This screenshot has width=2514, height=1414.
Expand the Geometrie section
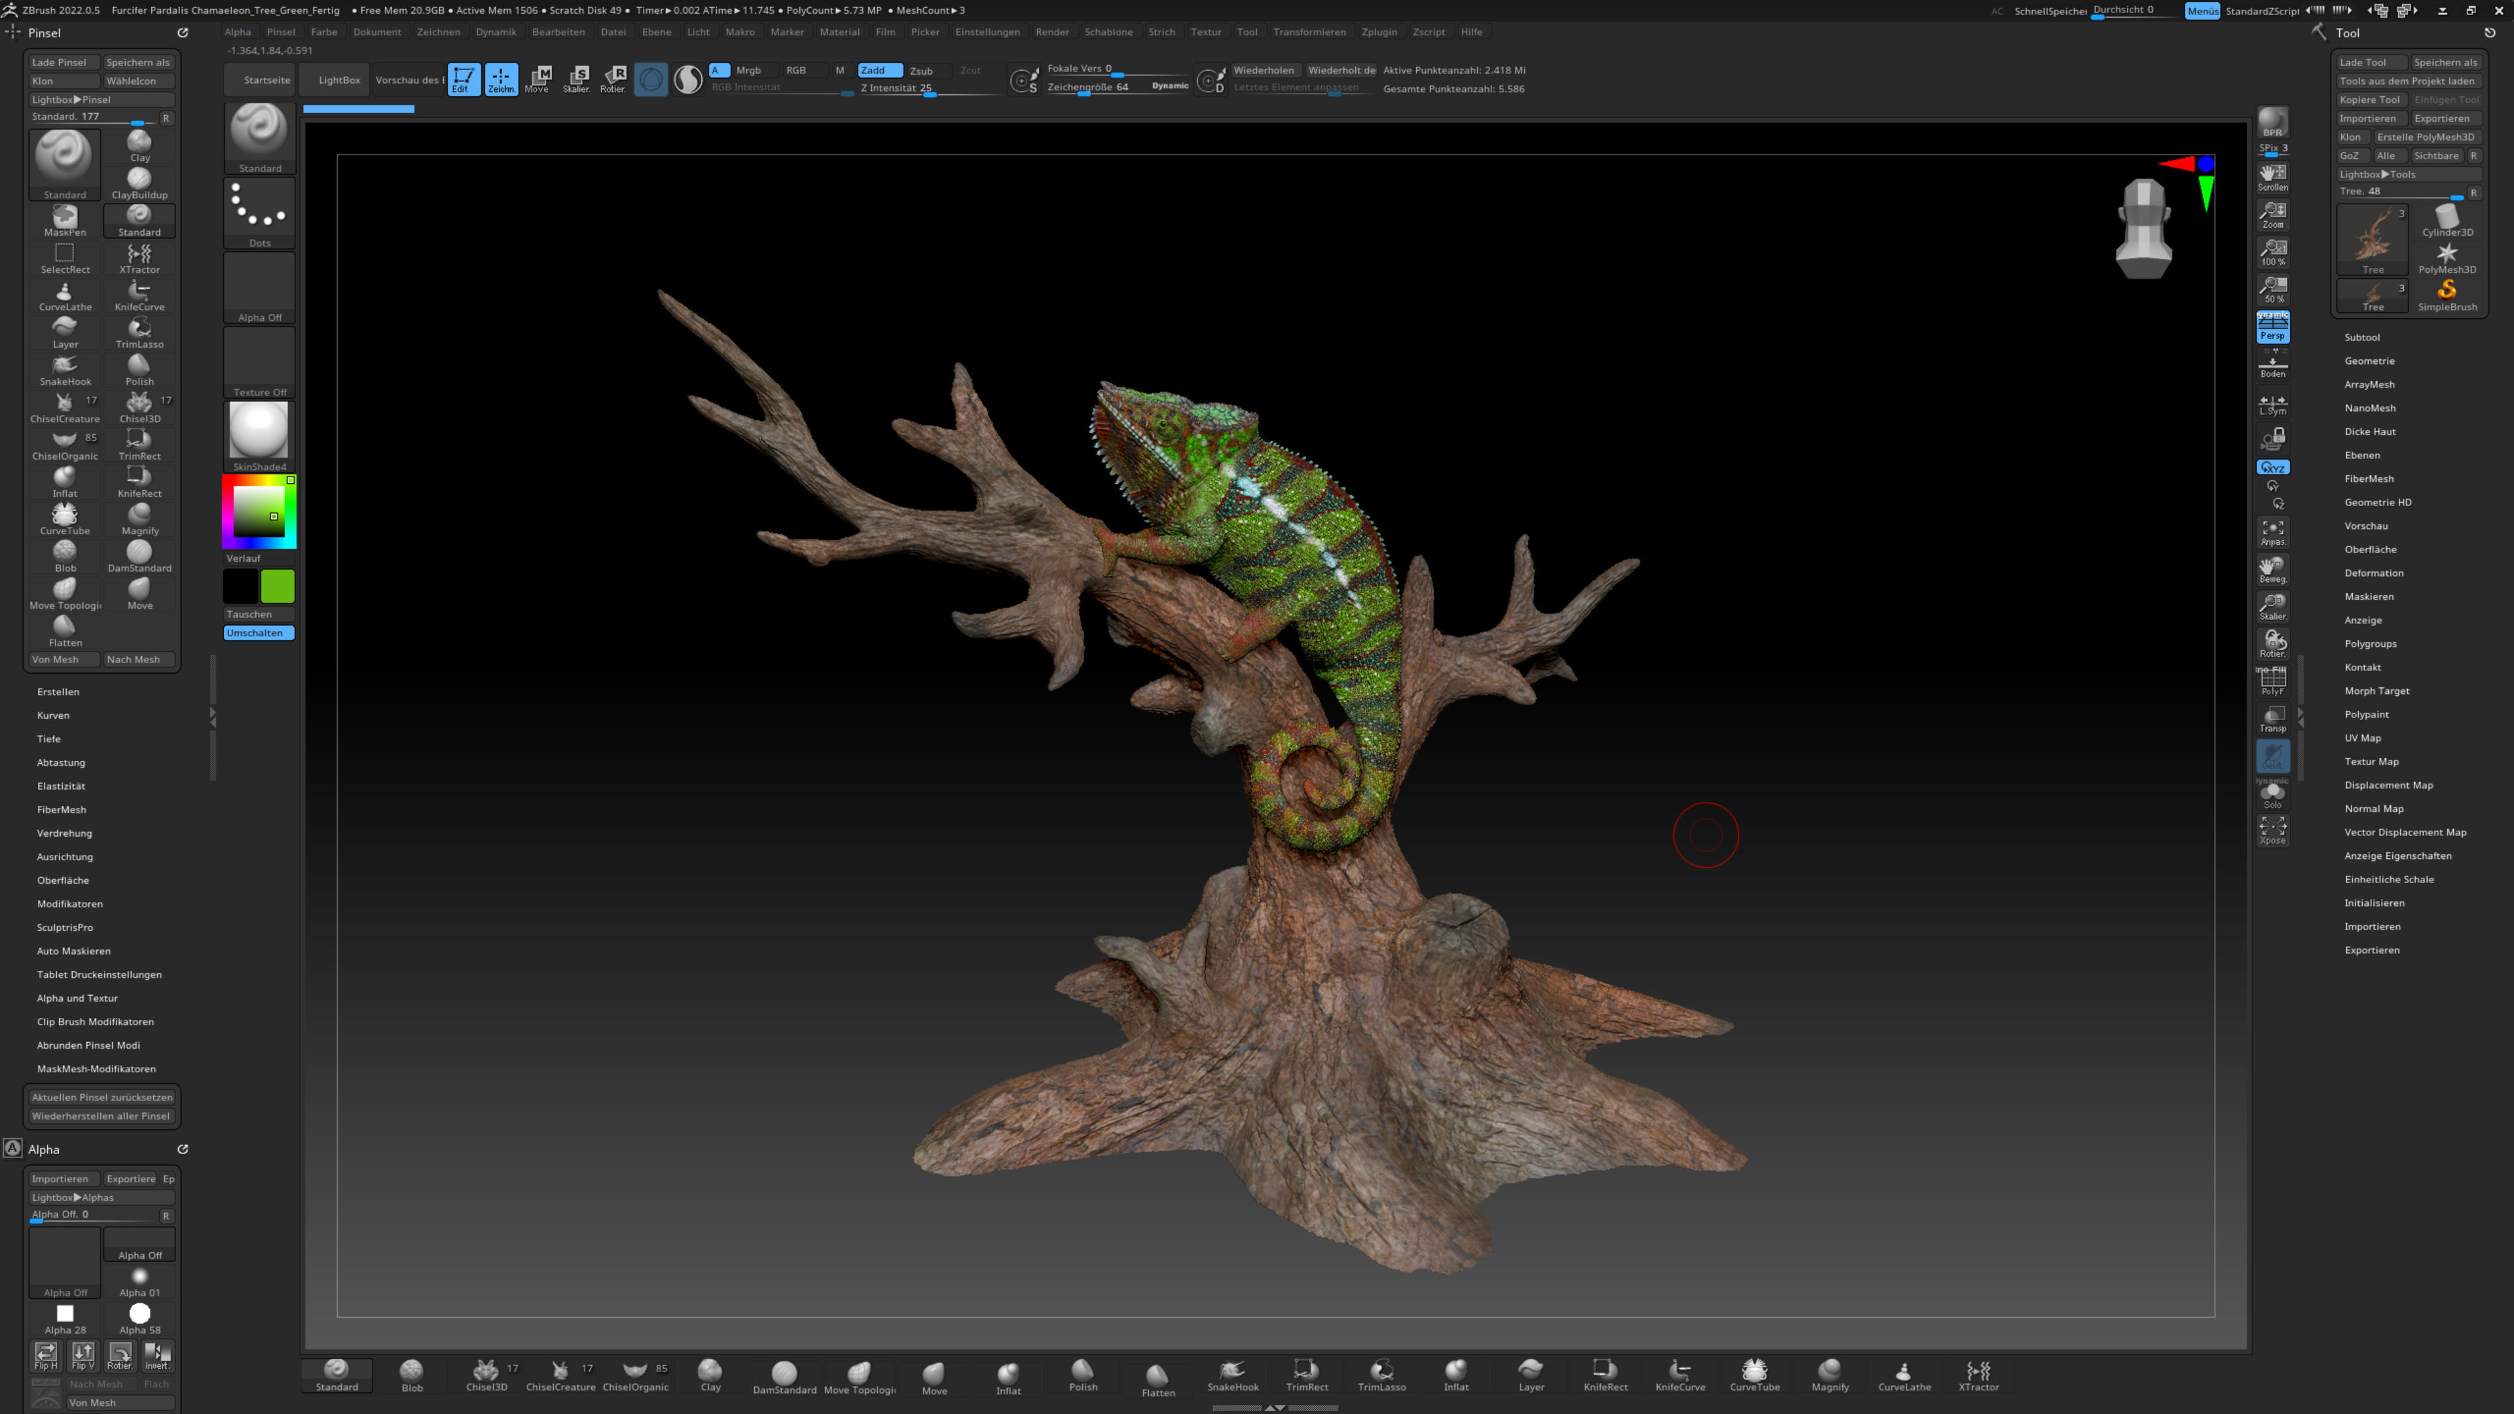2369,360
